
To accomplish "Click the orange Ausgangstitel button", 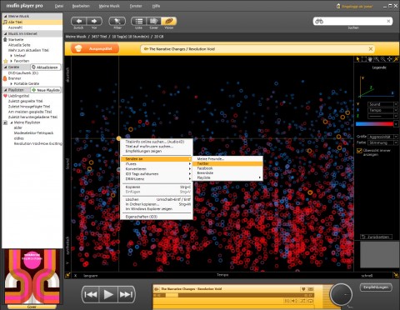I will click(95, 48).
